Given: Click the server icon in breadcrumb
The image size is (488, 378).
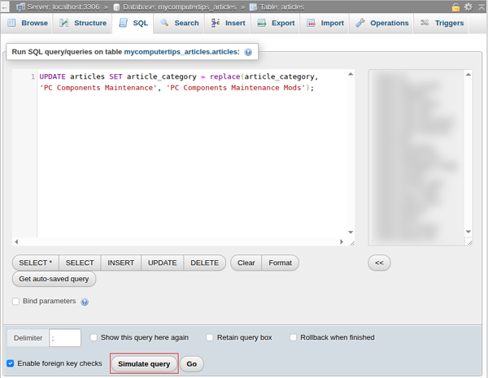Looking at the screenshot, I should (x=20, y=7).
